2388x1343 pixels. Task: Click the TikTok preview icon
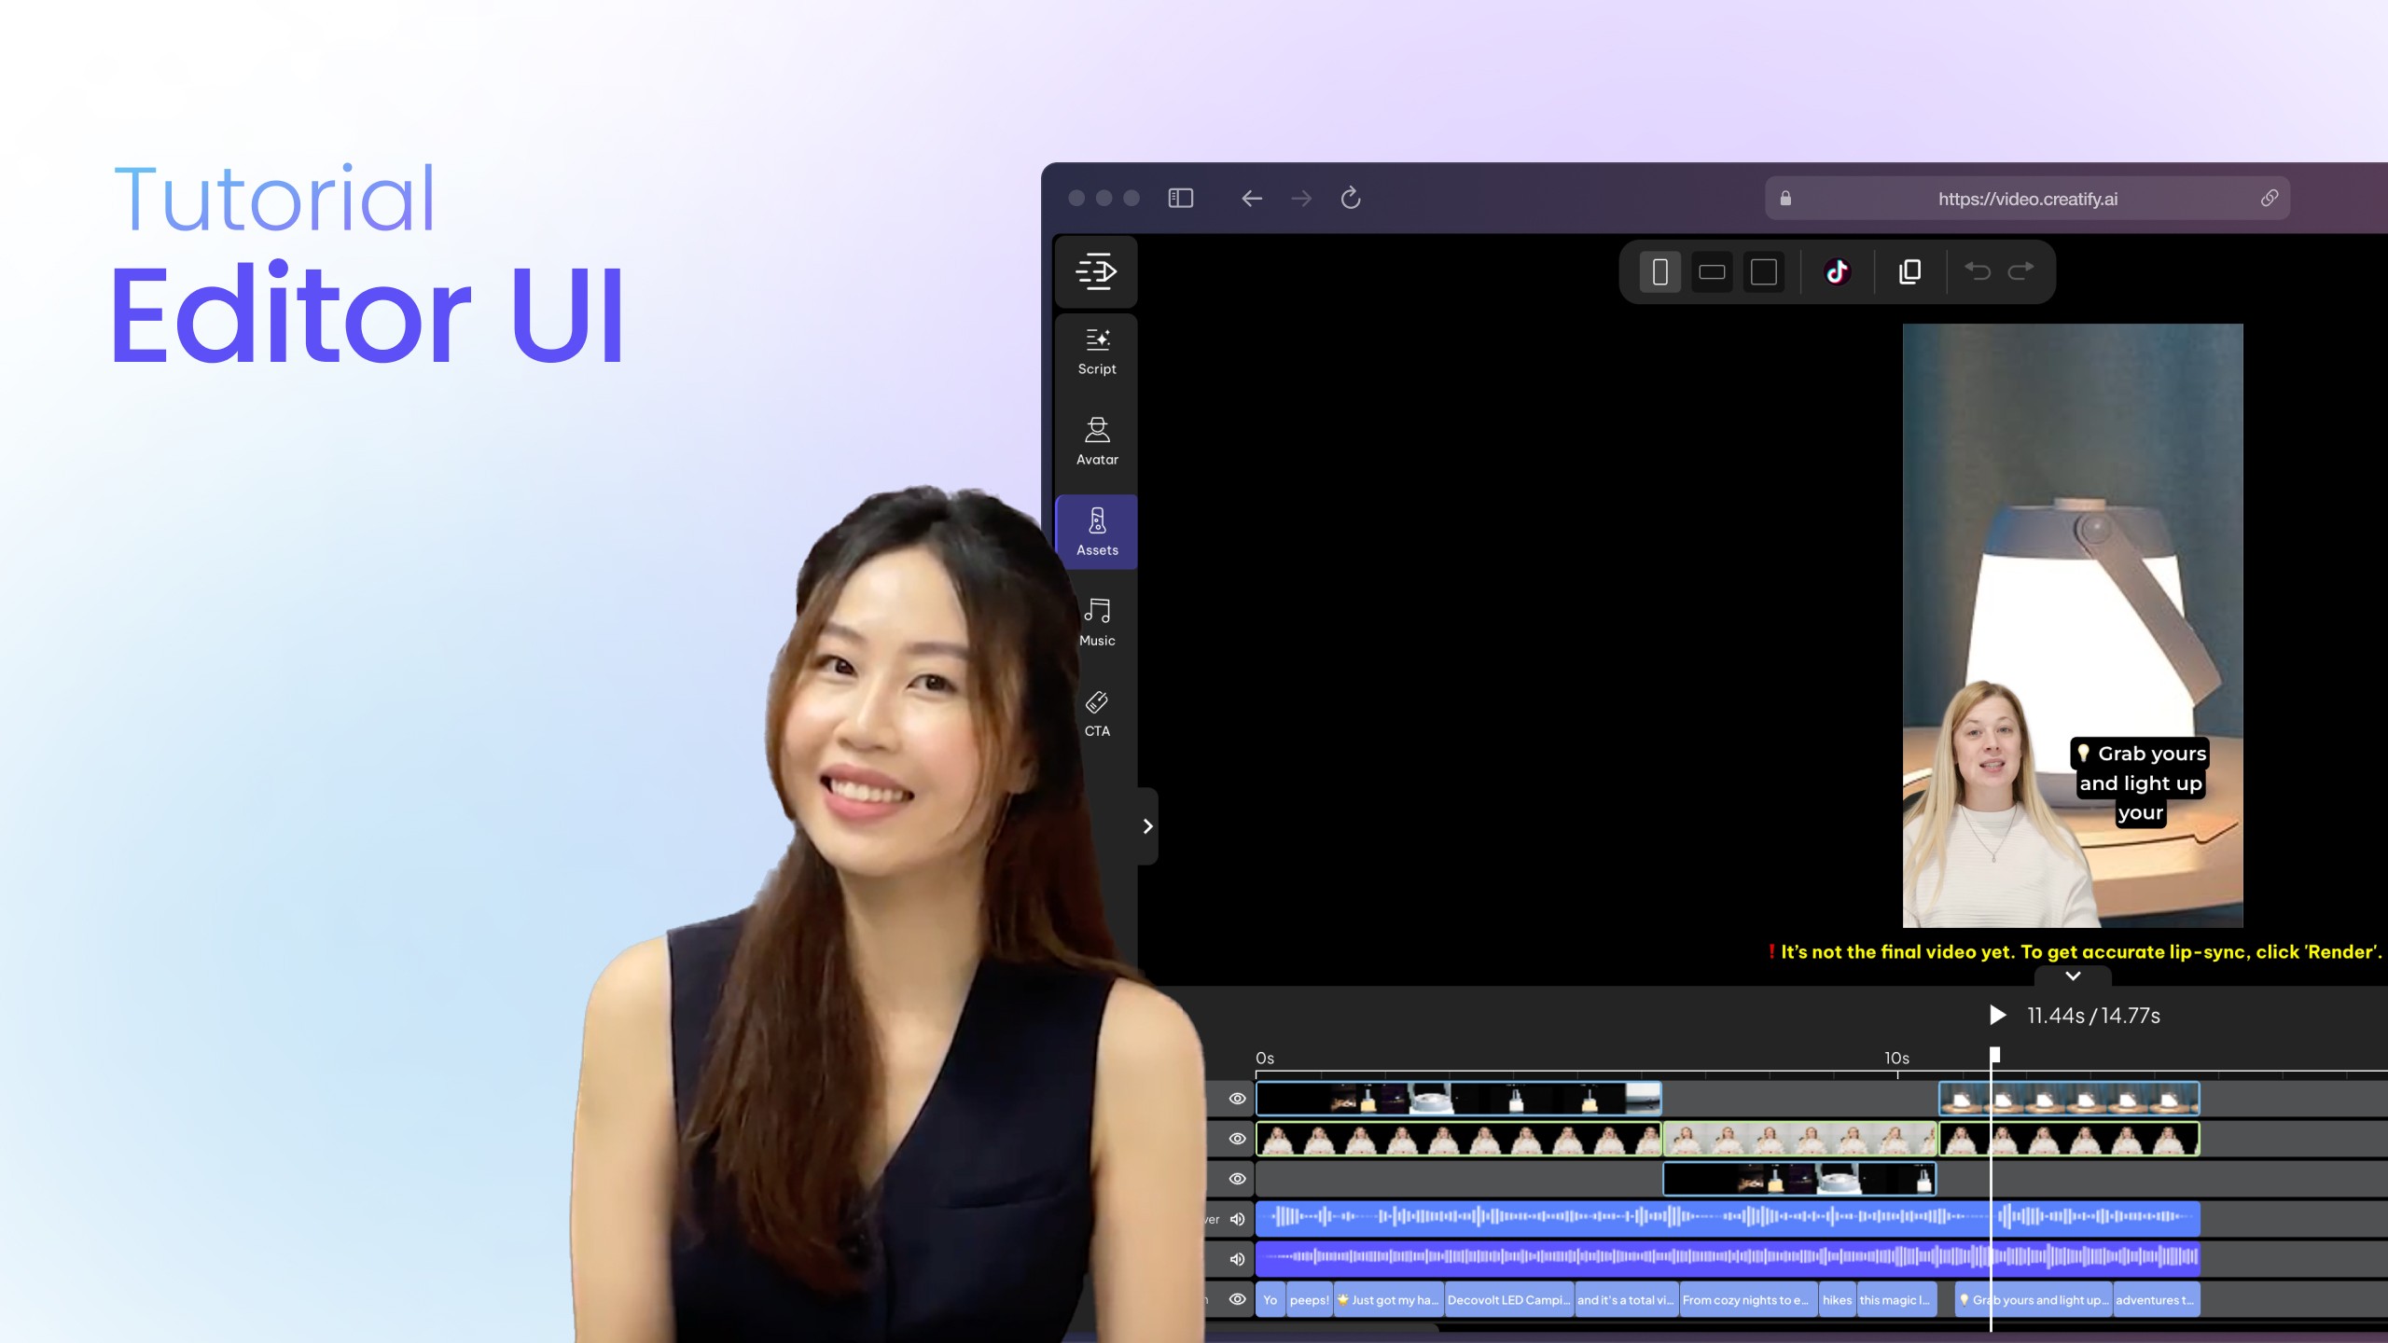click(x=1837, y=272)
